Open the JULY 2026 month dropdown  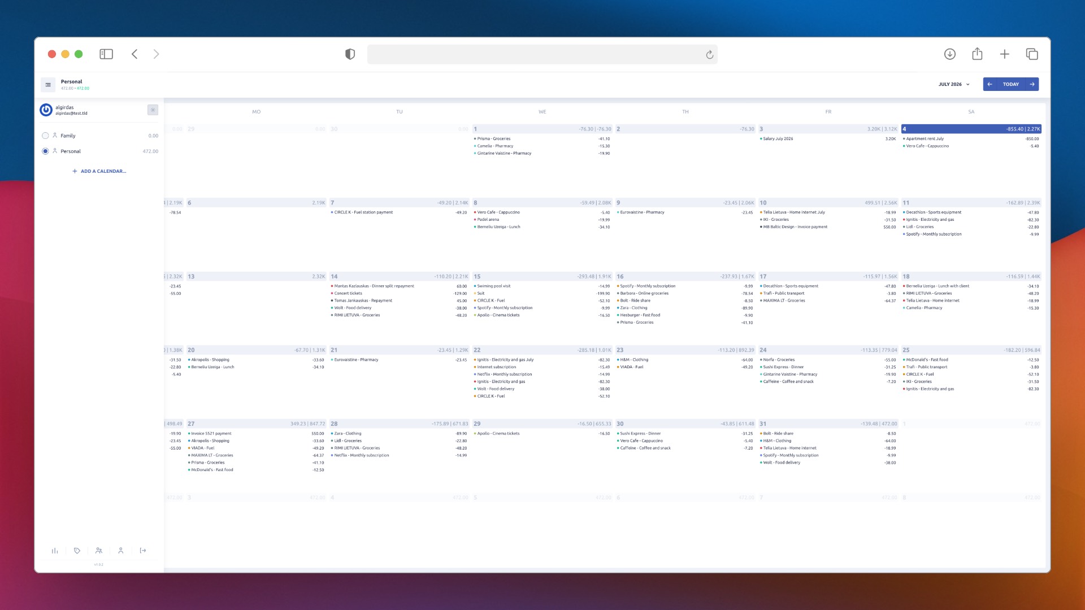click(x=954, y=84)
